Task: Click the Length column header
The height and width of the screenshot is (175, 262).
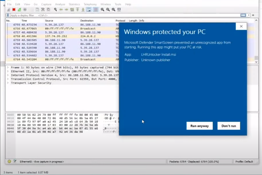Action: tap(133, 21)
